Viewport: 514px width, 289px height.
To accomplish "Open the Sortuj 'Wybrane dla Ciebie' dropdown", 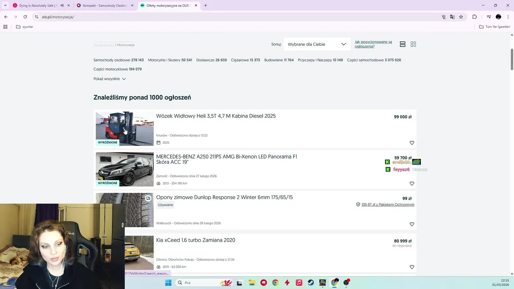I will [x=317, y=44].
